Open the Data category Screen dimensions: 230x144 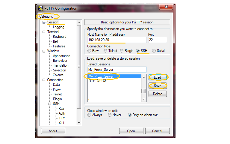tap(56, 85)
